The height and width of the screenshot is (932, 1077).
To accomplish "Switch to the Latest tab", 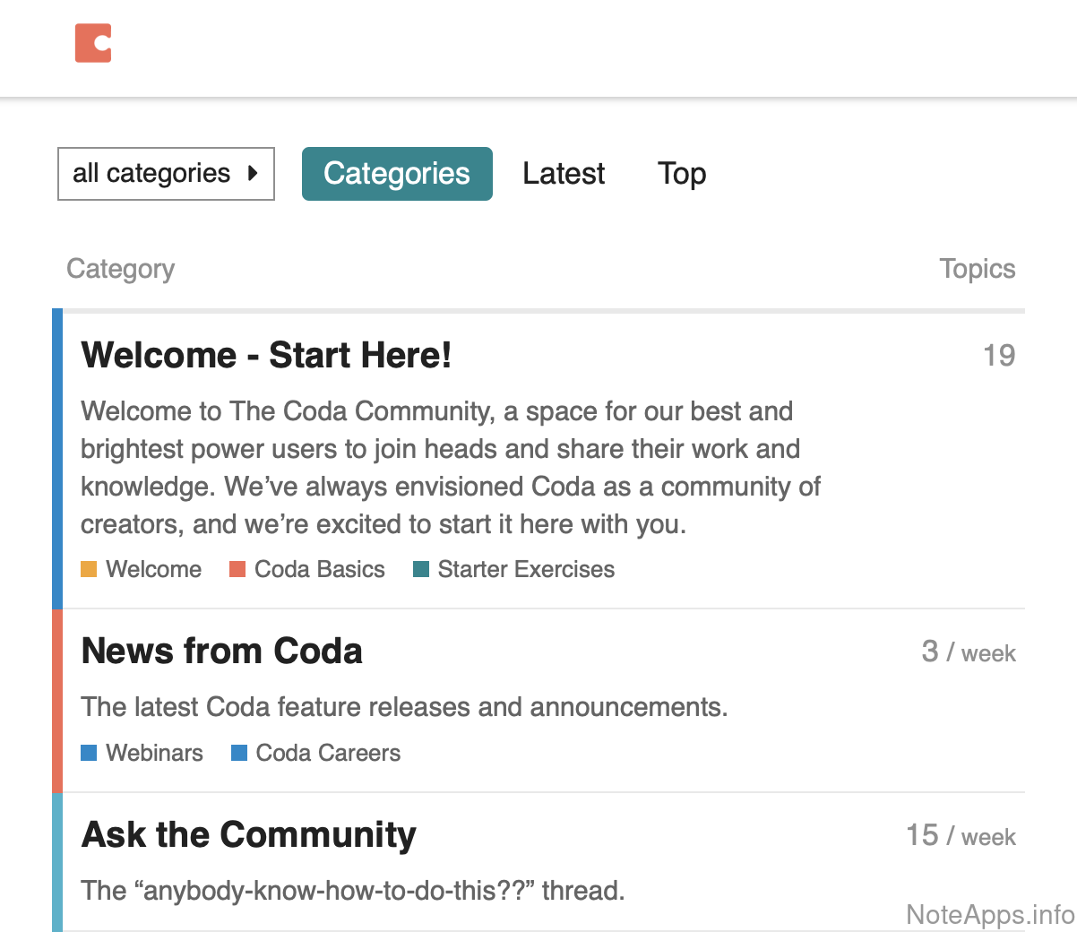I will (564, 174).
